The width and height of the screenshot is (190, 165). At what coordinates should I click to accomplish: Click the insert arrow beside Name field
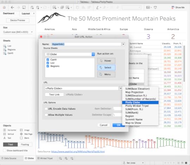click(x=123, y=44)
